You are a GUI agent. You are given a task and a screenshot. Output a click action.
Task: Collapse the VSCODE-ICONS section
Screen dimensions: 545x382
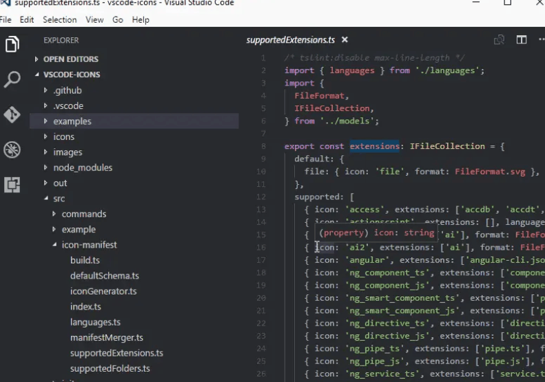[37, 74]
